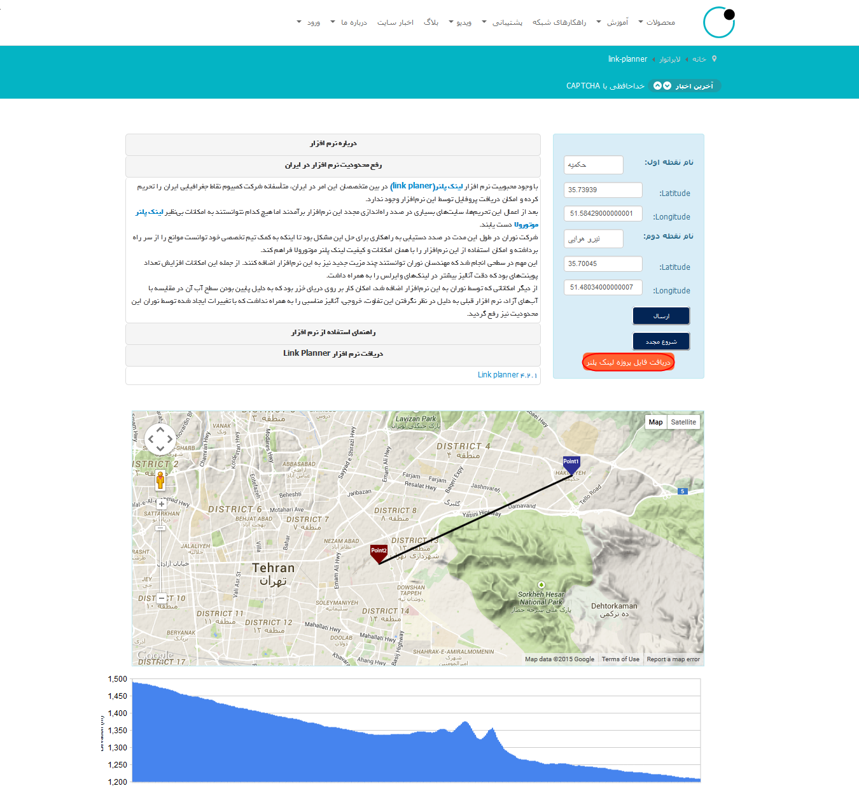The image size is (859, 800).
Task: Go to لابراتوار in the breadcrumb
Action: pyautogui.click(x=669, y=59)
